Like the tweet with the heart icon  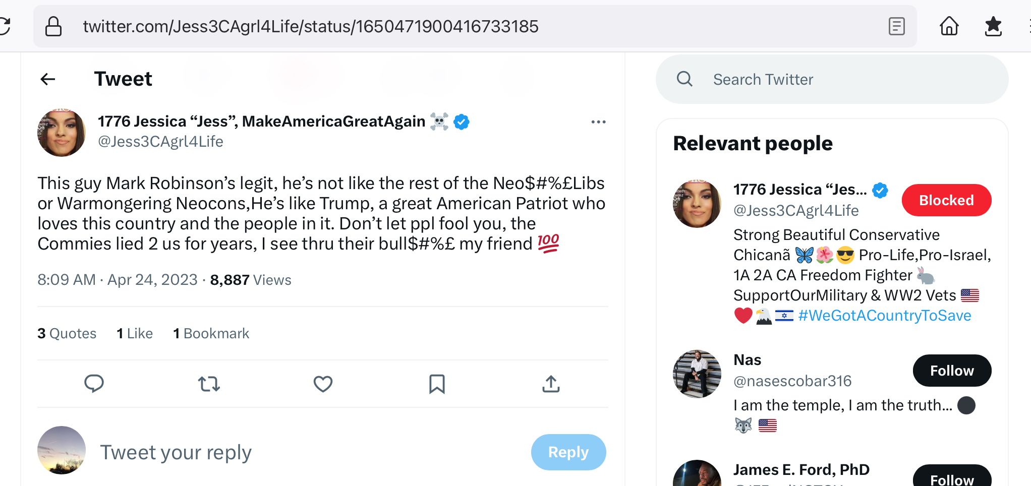click(323, 384)
